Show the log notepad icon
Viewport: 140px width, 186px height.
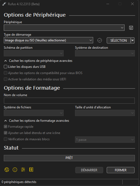(x=31, y=170)
